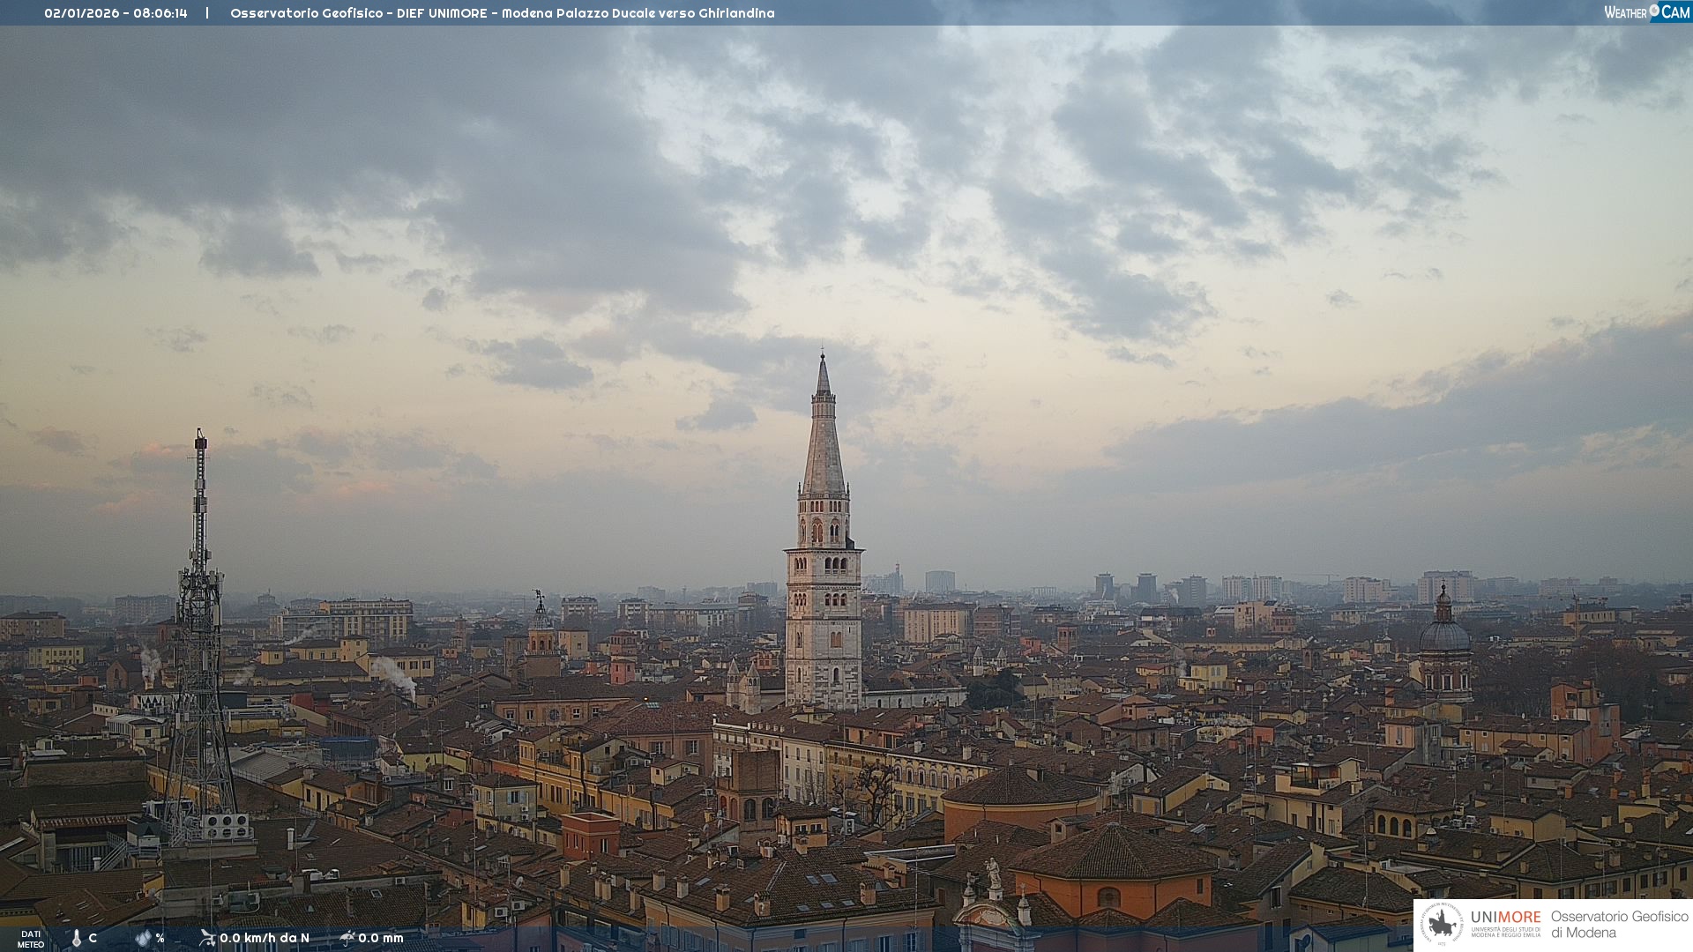This screenshot has height=952, width=1693.
Task: Click the Osservatorio Geofisico di Modena text
Action: coord(1619,924)
